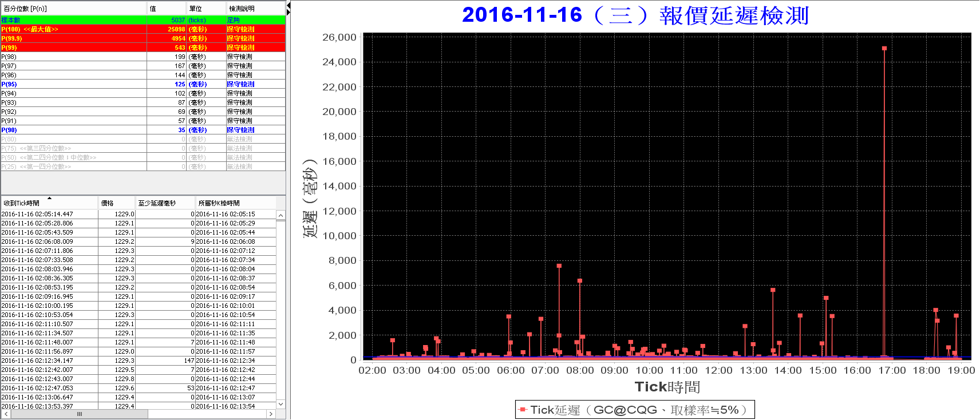The height and width of the screenshot is (420, 980).
Task: Select tick row 2016-11-16 02:07:11.806
Action: tap(139, 251)
